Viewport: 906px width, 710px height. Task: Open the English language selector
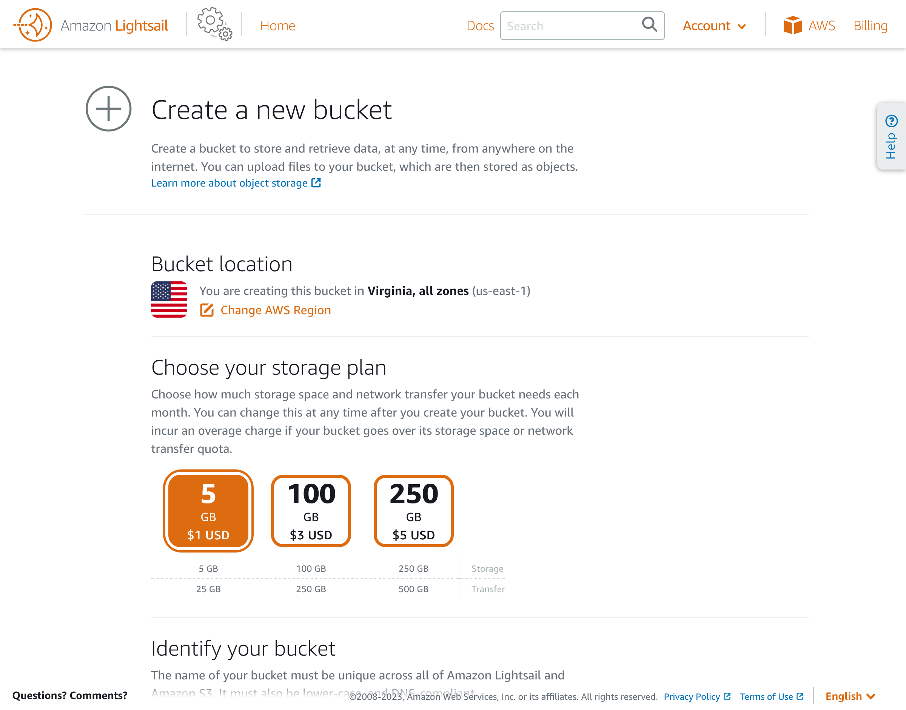point(849,696)
